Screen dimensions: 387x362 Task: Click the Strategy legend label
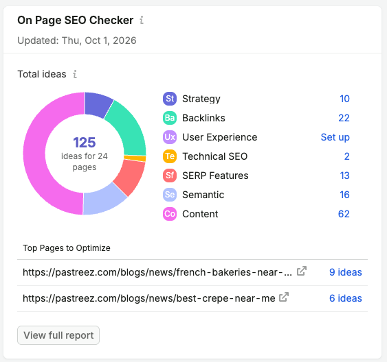[201, 99]
